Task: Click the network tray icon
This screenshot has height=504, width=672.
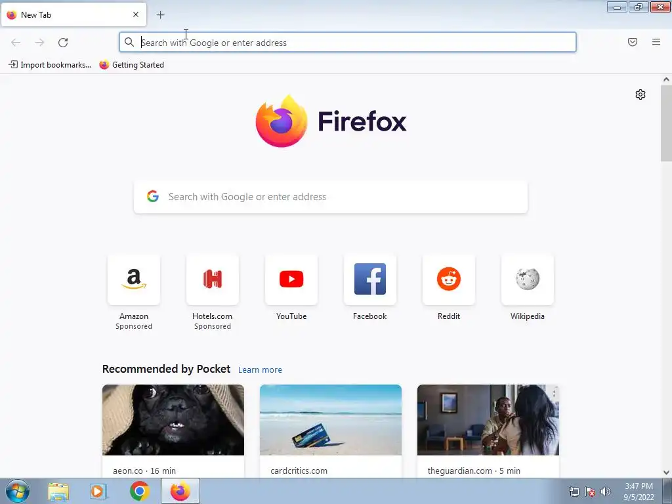Action: click(x=574, y=492)
